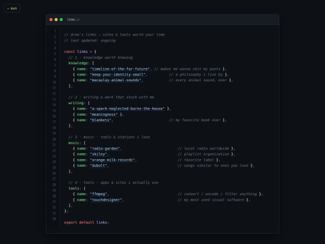Open the ffmpeg tool link

tap(99, 194)
